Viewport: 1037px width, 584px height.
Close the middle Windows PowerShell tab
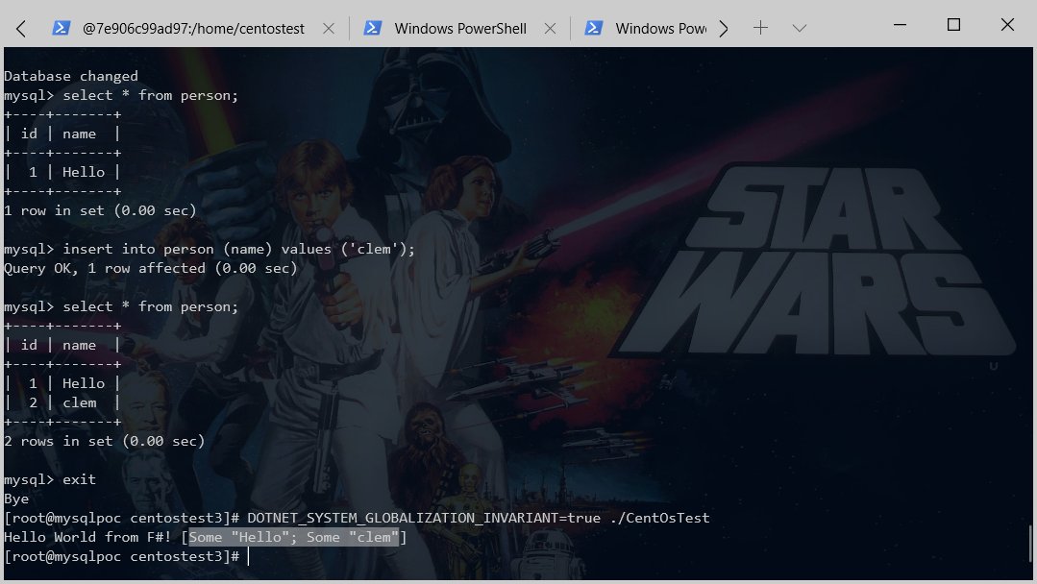[x=550, y=29]
